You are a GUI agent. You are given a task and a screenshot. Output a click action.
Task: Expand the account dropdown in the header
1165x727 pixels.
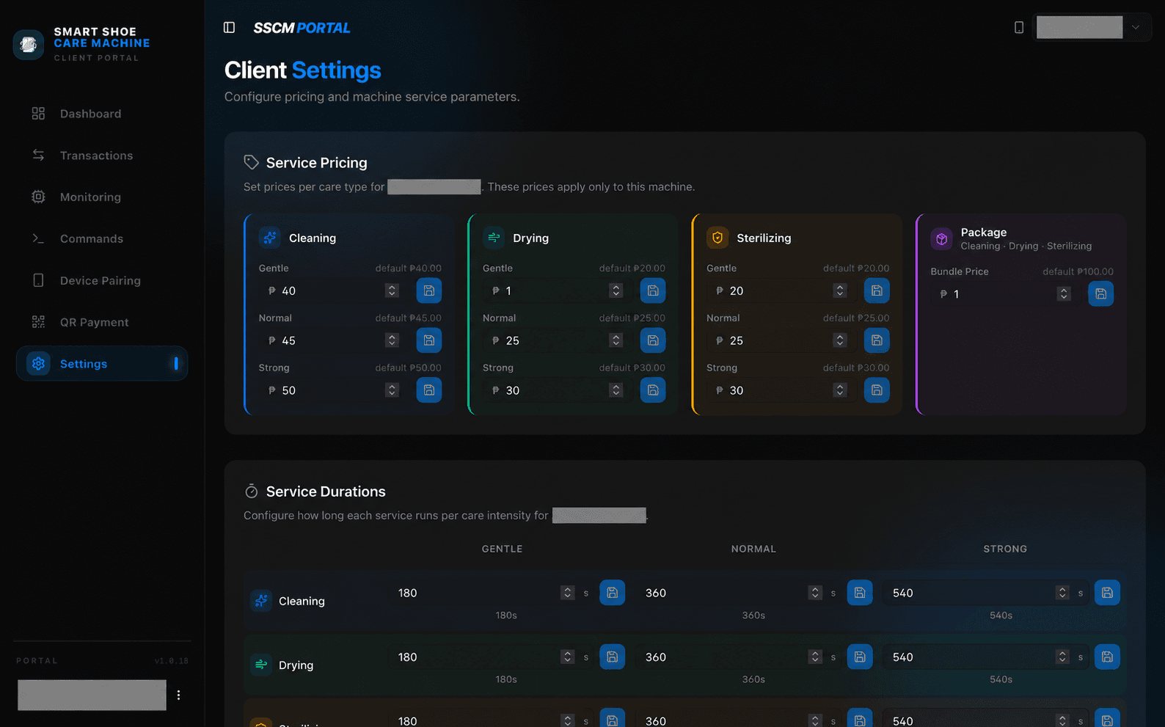[x=1135, y=27]
